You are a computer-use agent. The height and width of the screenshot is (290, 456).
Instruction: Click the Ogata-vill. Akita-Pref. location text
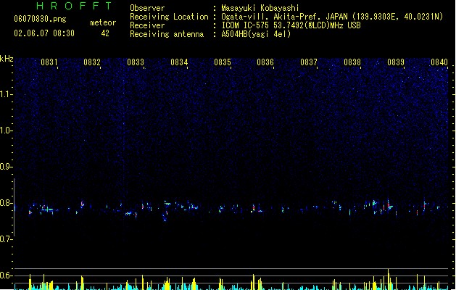coord(332,17)
